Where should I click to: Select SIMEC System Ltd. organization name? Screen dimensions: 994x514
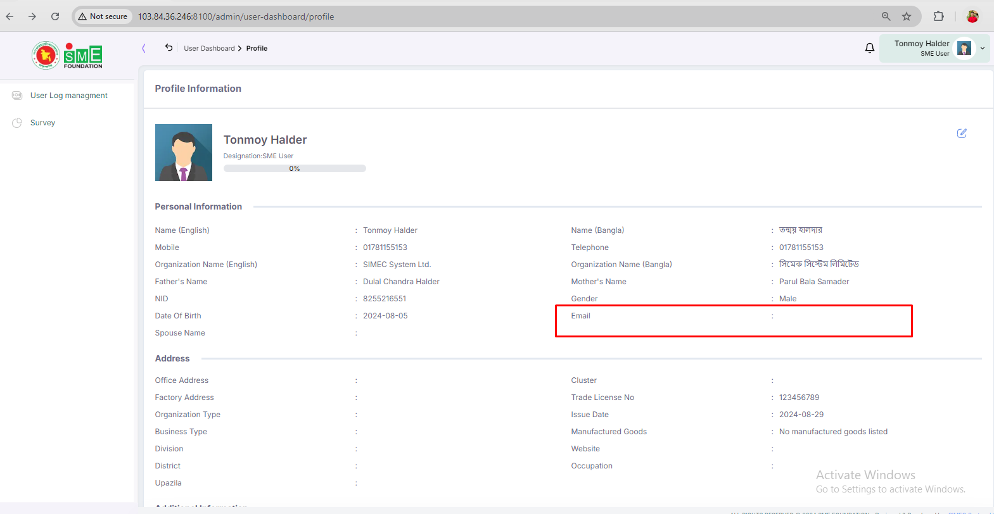coord(397,265)
